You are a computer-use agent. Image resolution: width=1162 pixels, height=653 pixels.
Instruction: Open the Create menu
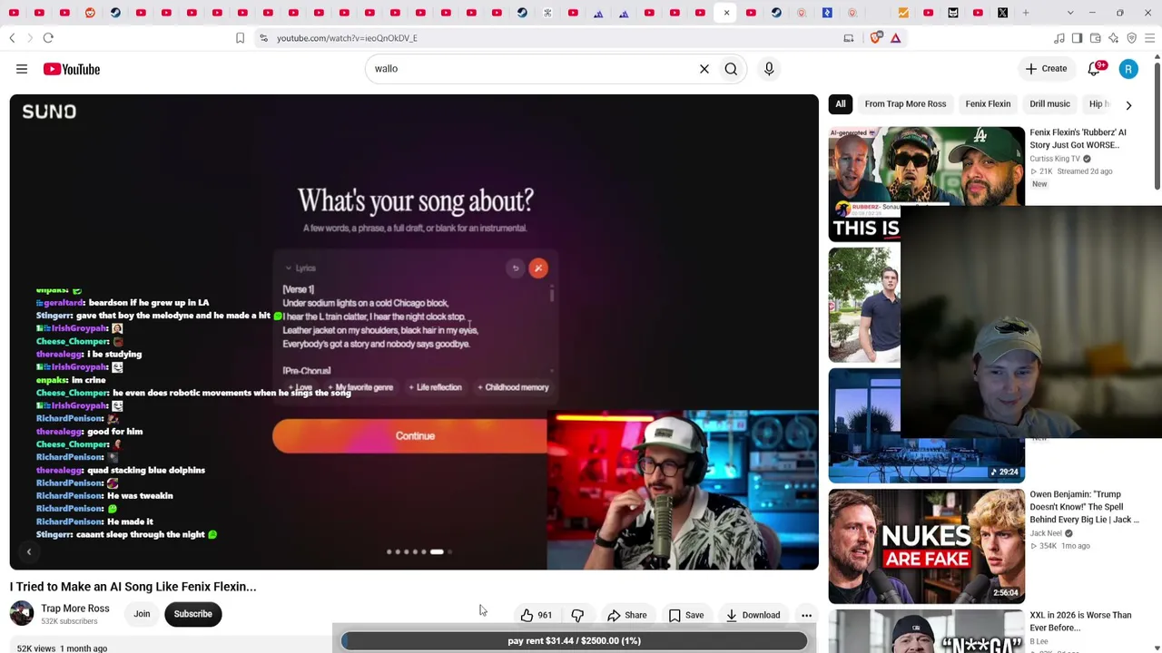(1046, 69)
